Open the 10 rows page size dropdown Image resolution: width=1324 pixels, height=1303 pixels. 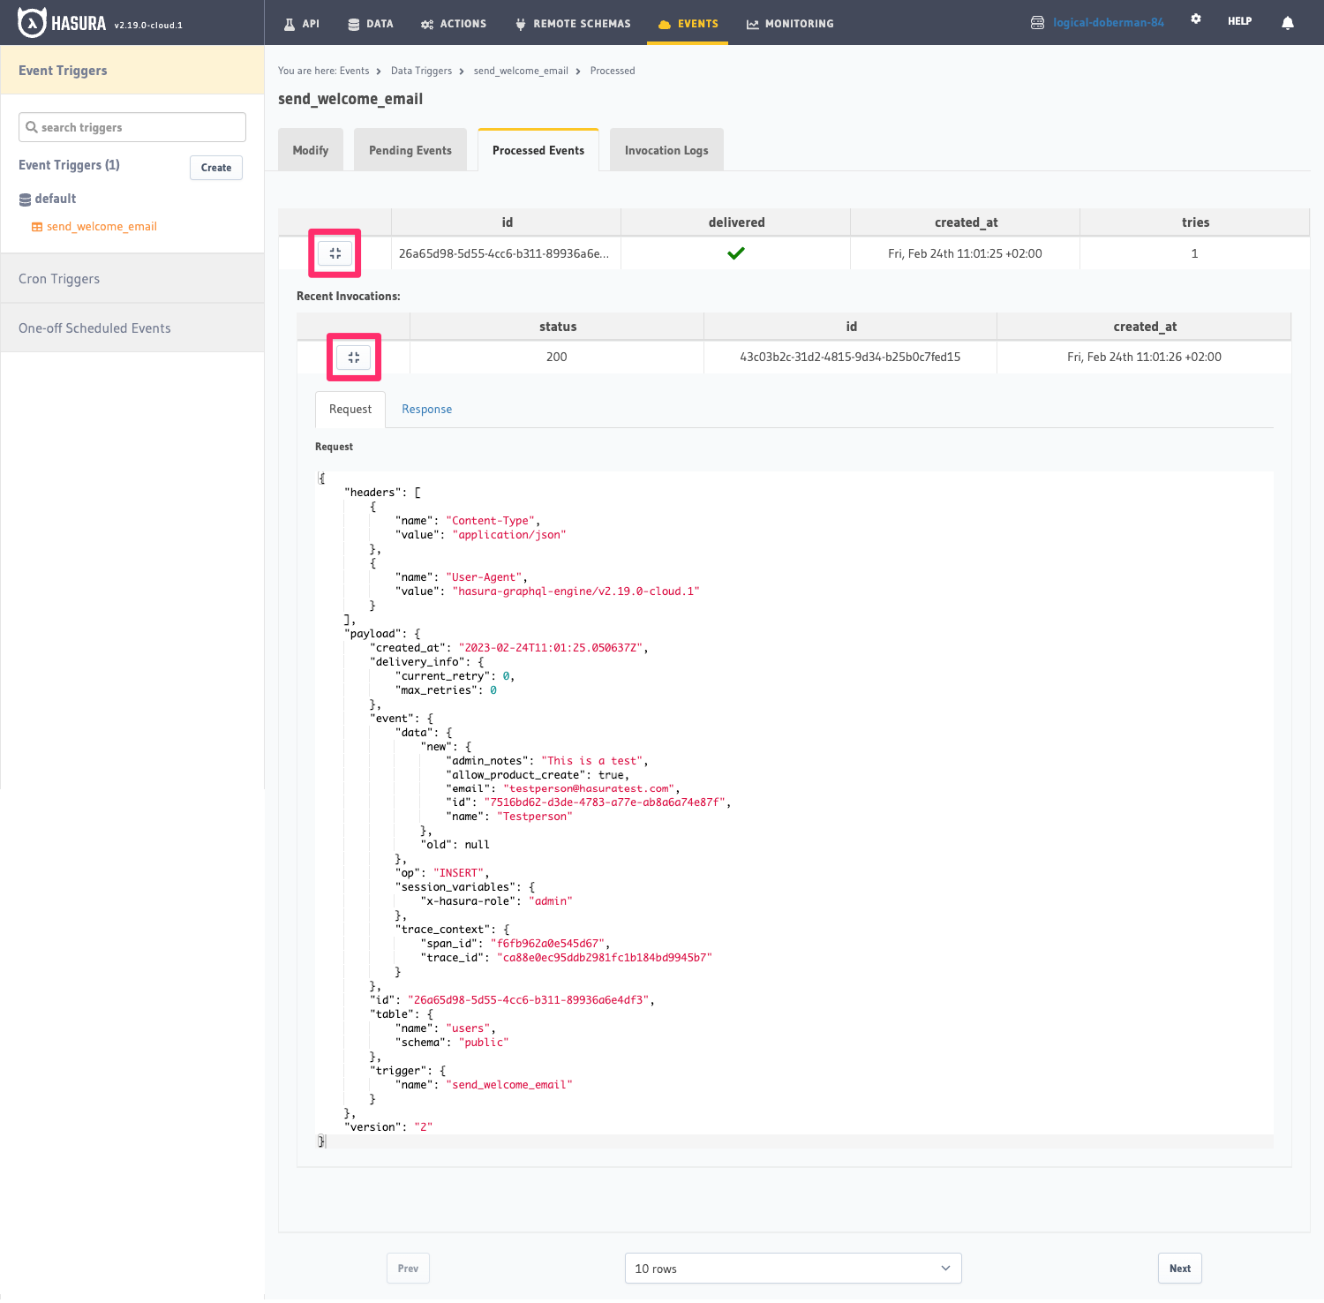[792, 1269]
